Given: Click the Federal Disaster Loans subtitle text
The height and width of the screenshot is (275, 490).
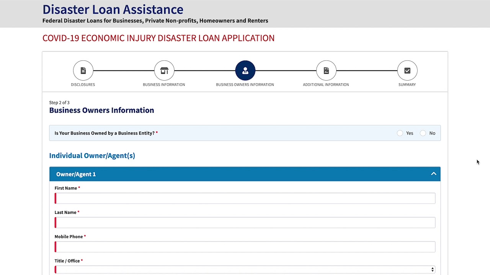Looking at the screenshot, I should point(155,21).
